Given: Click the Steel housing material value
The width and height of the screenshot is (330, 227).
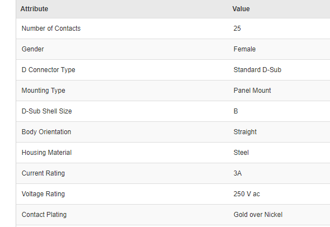Looking at the screenshot, I should (x=241, y=152).
